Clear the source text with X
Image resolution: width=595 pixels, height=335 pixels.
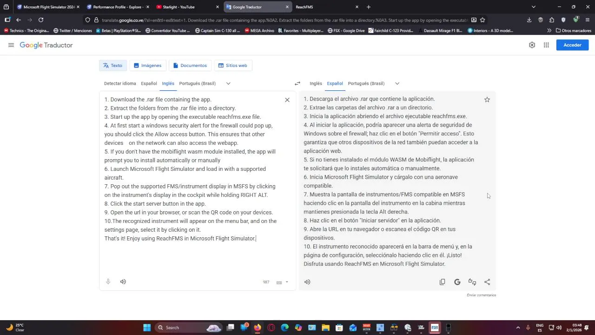tap(287, 100)
